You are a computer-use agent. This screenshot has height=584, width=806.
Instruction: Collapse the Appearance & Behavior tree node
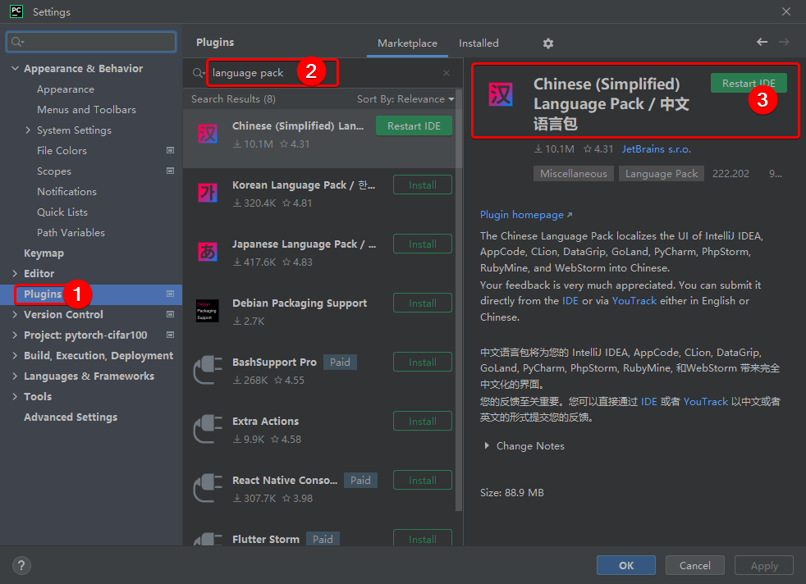(16, 69)
